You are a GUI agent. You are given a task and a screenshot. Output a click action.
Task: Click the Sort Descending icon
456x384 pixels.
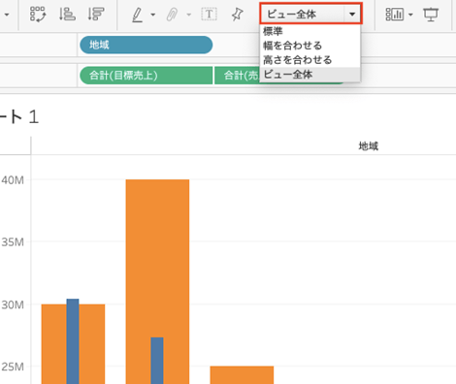point(96,15)
